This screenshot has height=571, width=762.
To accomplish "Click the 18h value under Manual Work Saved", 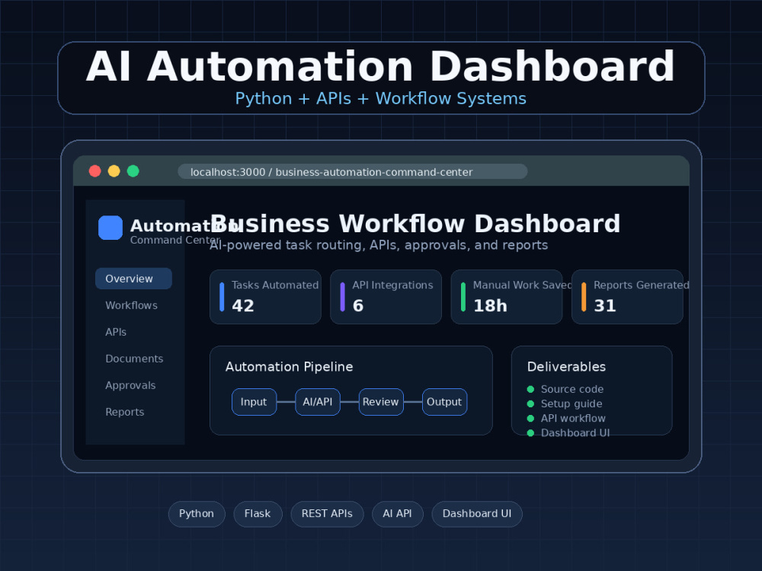I will click(x=490, y=306).
